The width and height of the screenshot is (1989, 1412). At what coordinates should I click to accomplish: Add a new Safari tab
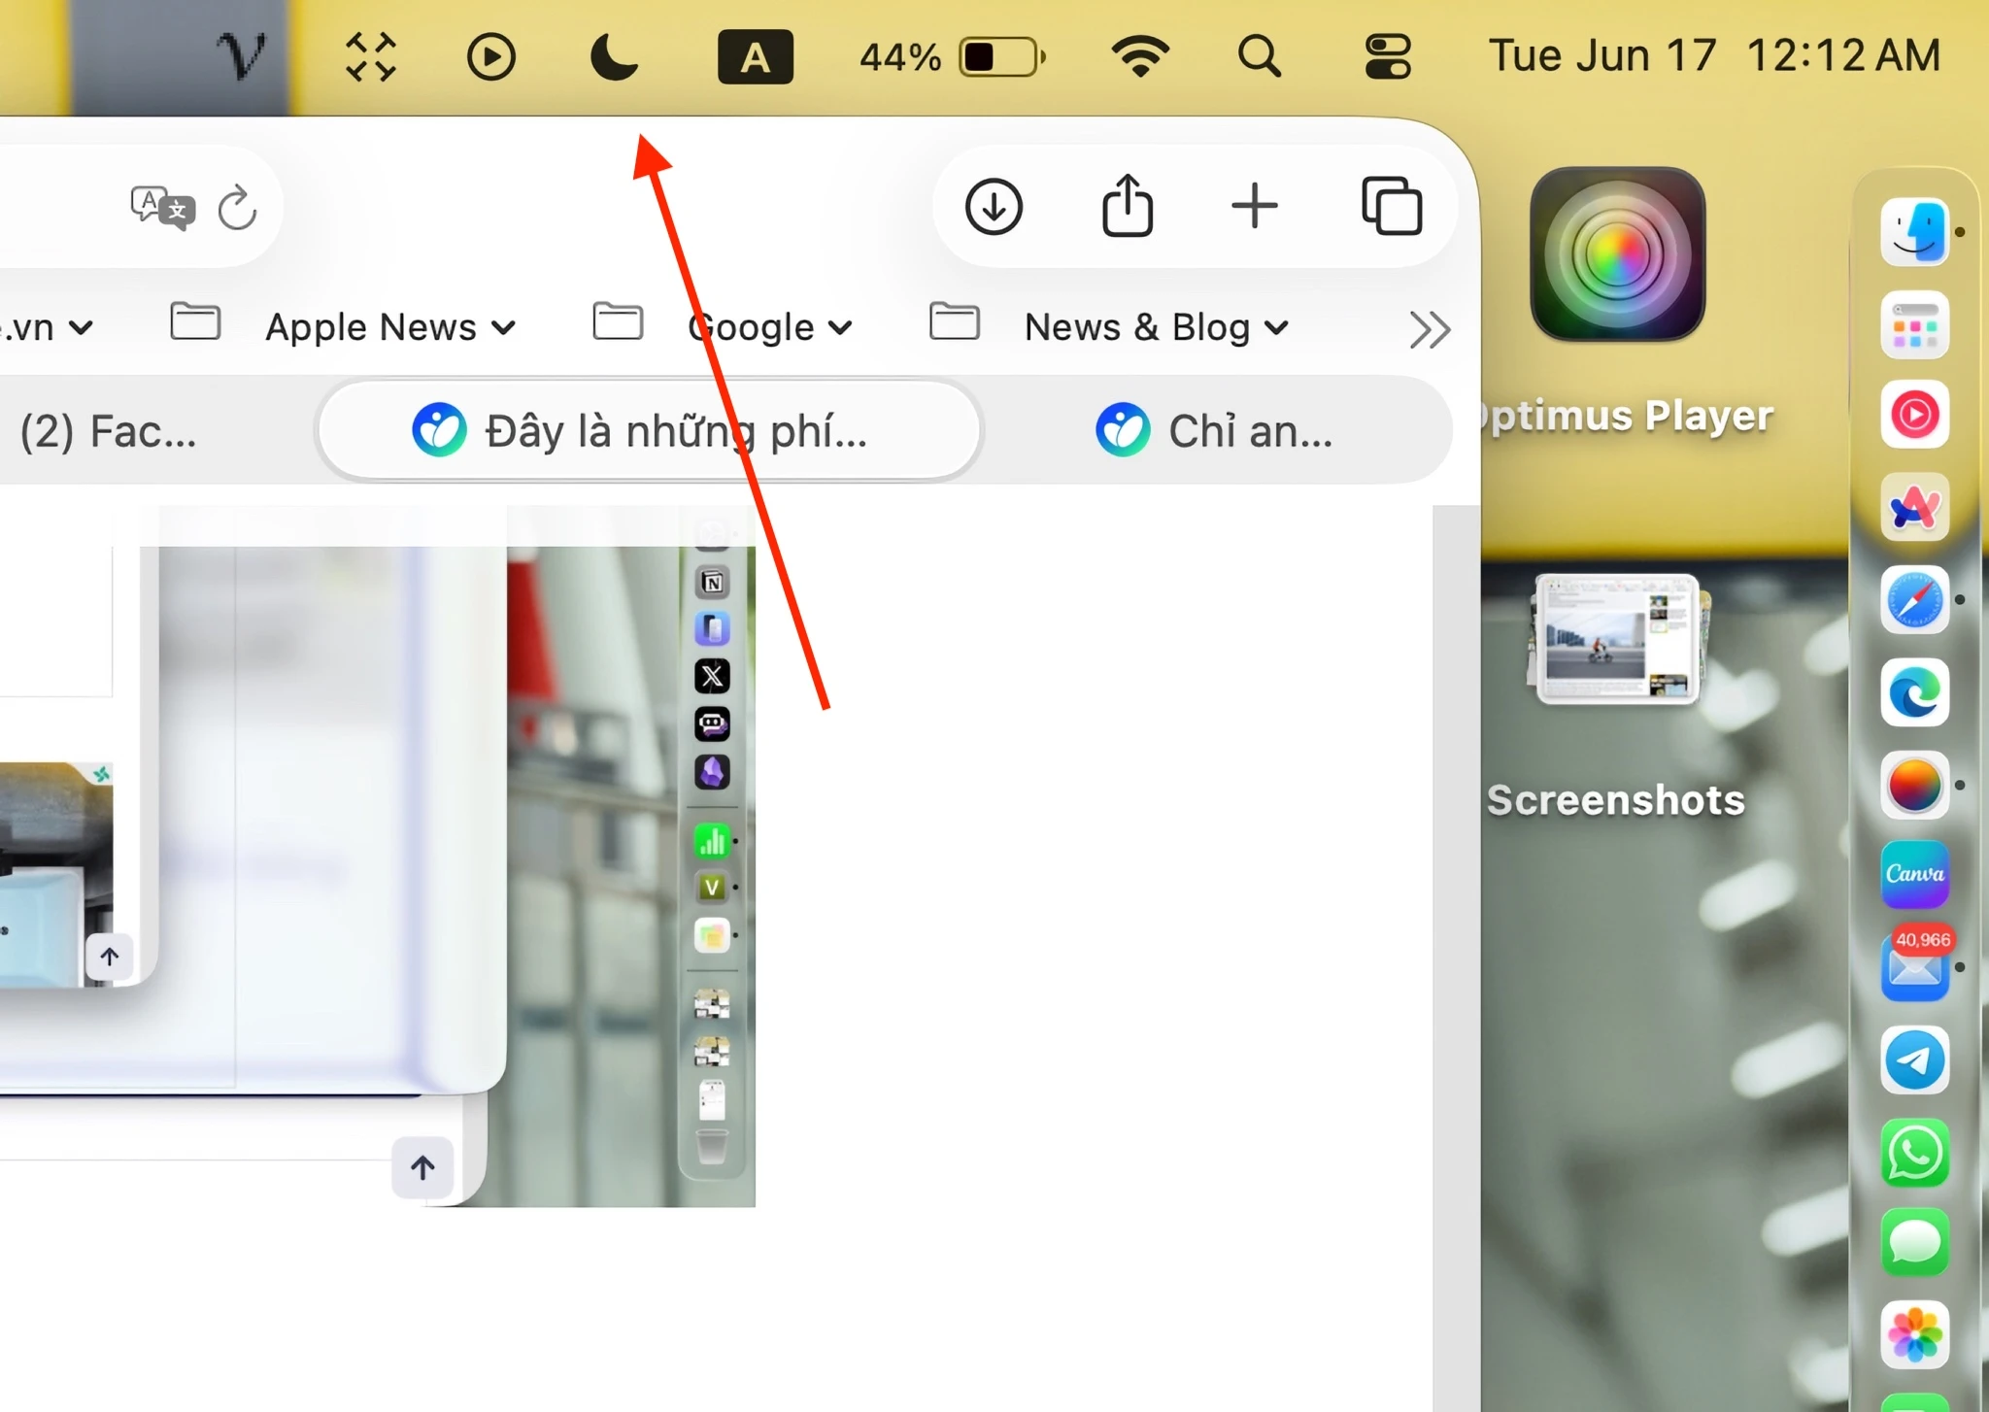(1254, 206)
